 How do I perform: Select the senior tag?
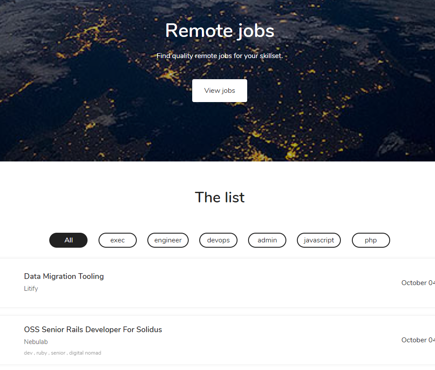click(57, 352)
